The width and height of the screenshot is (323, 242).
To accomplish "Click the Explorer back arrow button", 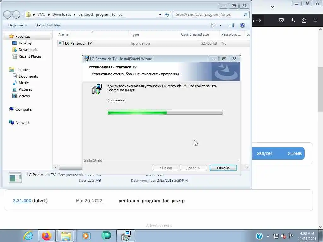I will click(x=7, y=14).
